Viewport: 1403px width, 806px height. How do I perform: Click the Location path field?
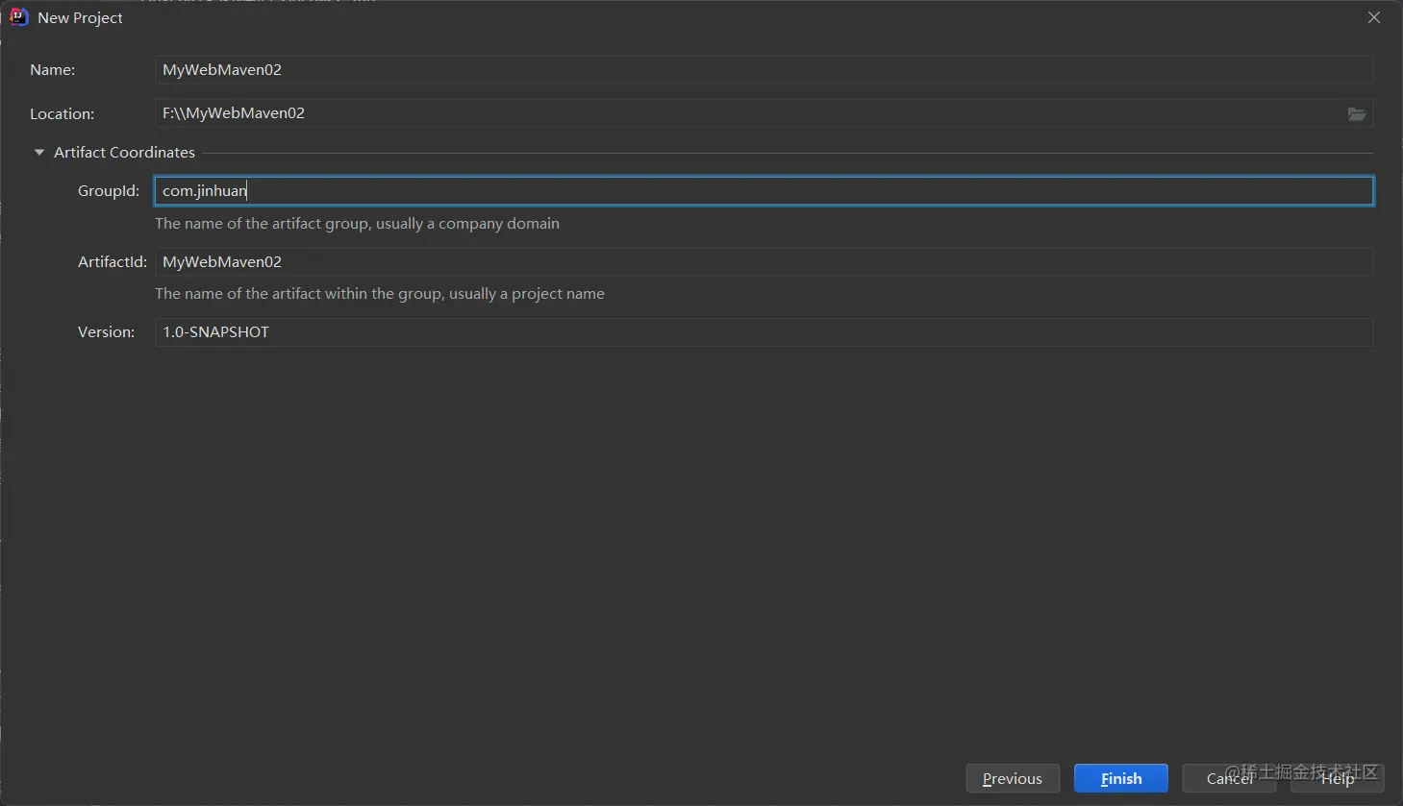pyautogui.click(x=750, y=113)
